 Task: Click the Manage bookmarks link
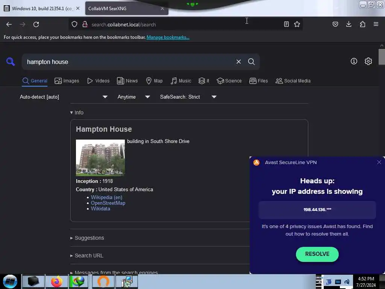coord(168,37)
